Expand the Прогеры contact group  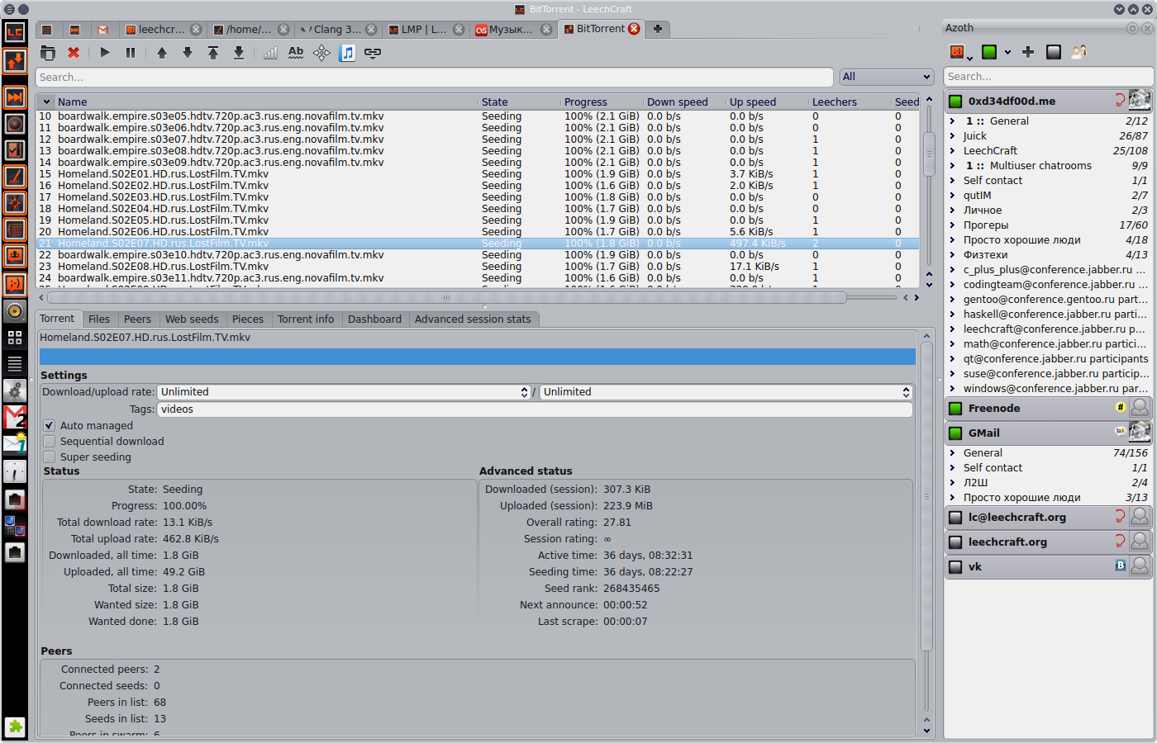(x=953, y=225)
